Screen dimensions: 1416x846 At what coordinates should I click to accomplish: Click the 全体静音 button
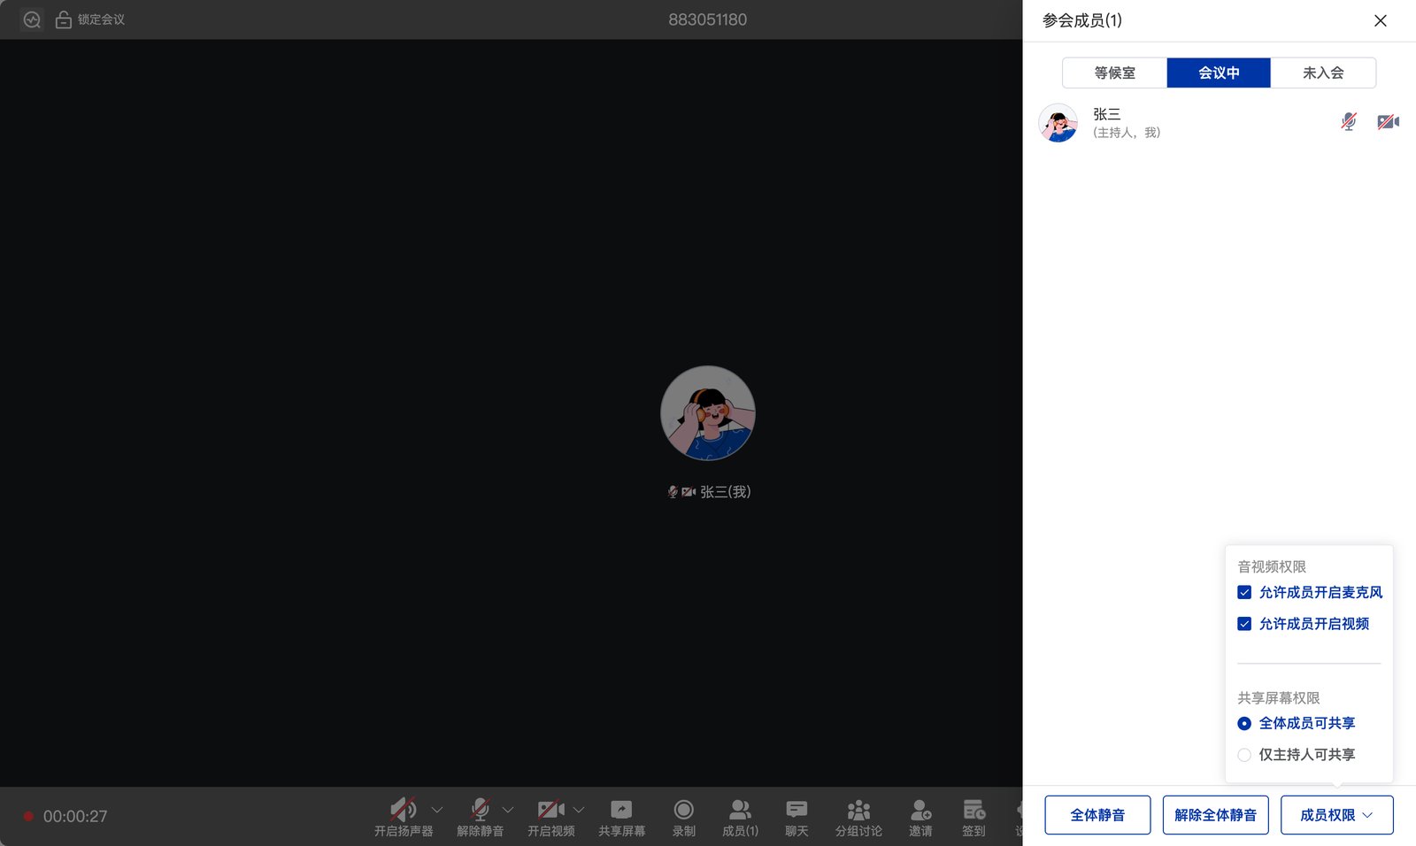[x=1097, y=815]
